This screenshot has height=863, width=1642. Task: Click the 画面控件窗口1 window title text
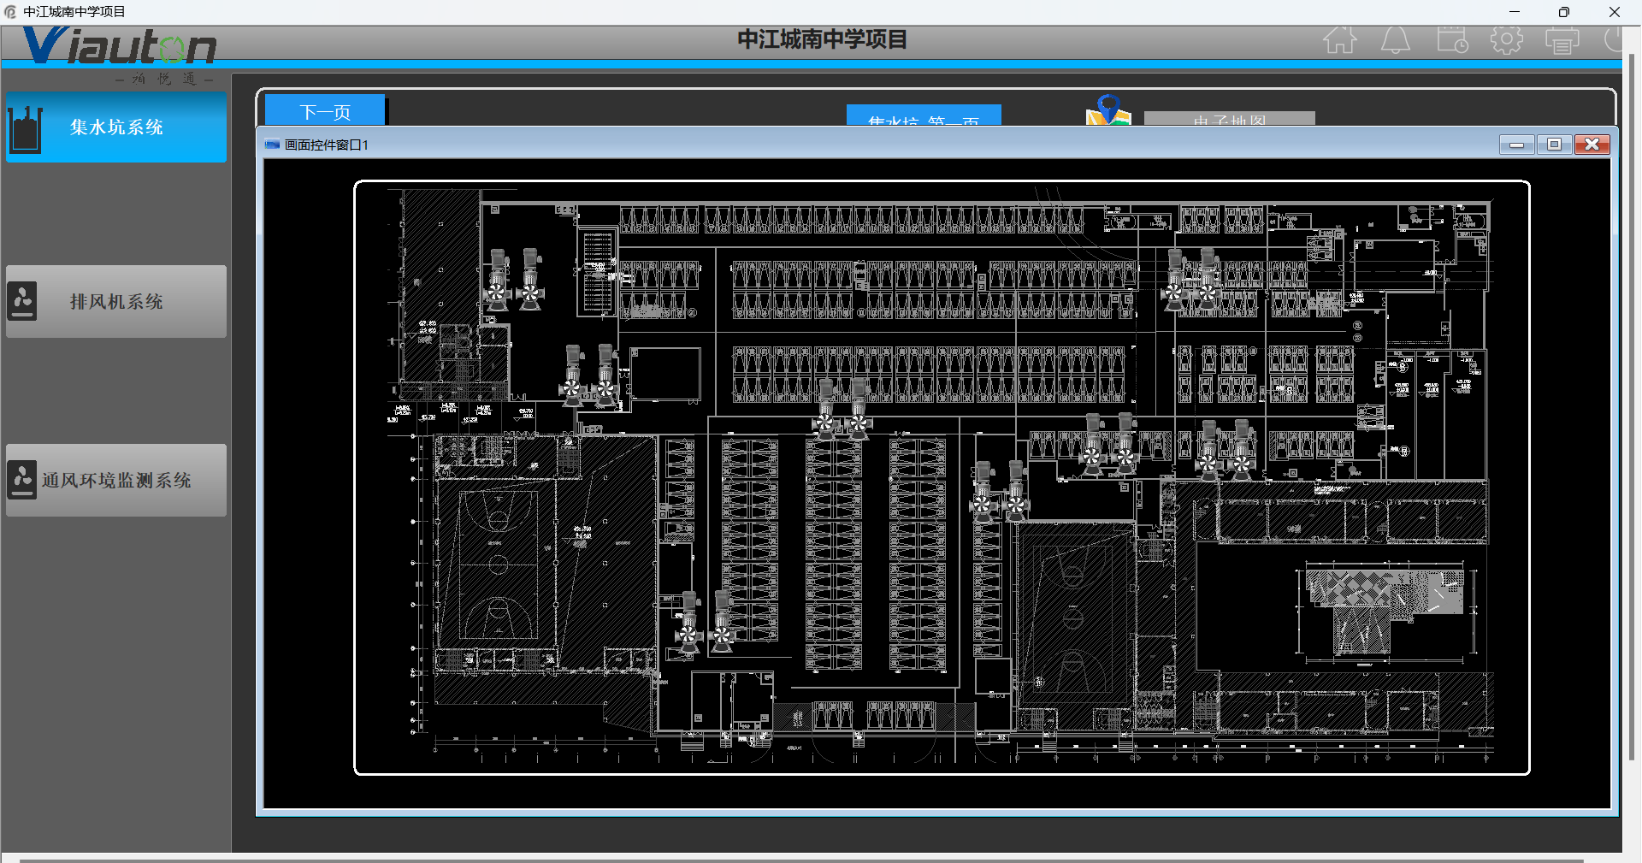[x=326, y=145]
